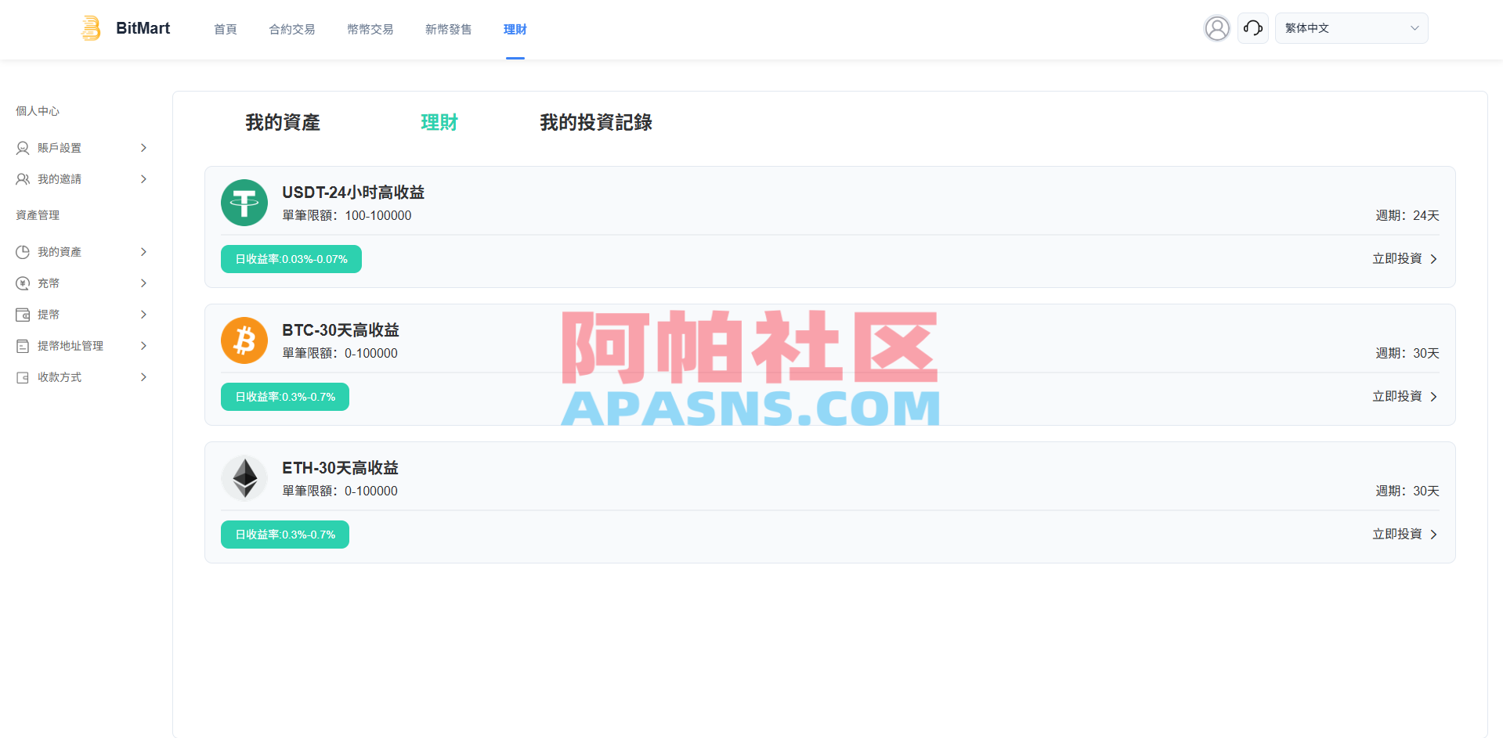Switch to the green 理財 heading tab
The image size is (1503, 738).
click(439, 122)
